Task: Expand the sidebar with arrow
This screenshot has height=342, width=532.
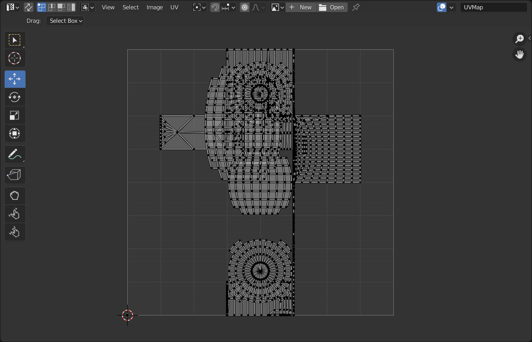Action: click(x=529, y=38)
